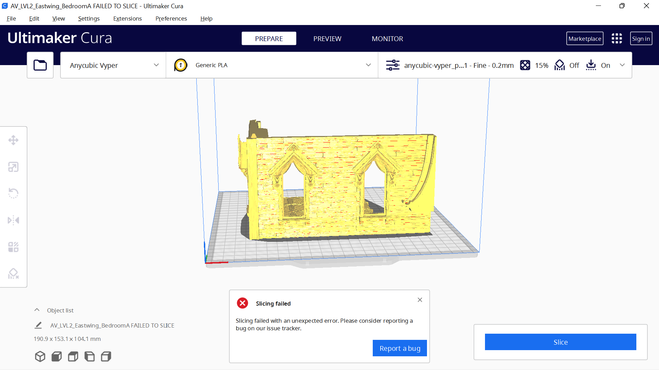Image resolution: width=659 pixels, height=370 pixels.
Task: Open the folder to load a model file
Action: 40,65
